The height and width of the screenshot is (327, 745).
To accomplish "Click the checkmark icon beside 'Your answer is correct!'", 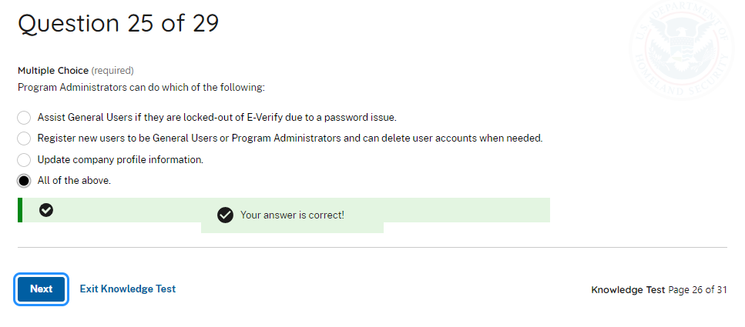I will point(225,215).
